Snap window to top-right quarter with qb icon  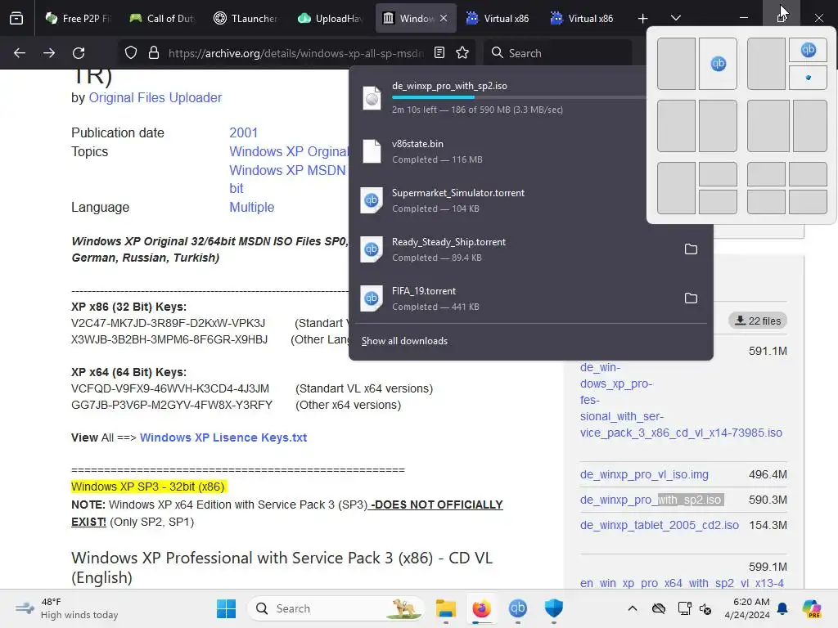pos(808,50)
